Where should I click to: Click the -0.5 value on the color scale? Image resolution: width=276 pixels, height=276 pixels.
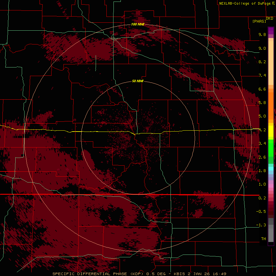click(x=261, y=212)
